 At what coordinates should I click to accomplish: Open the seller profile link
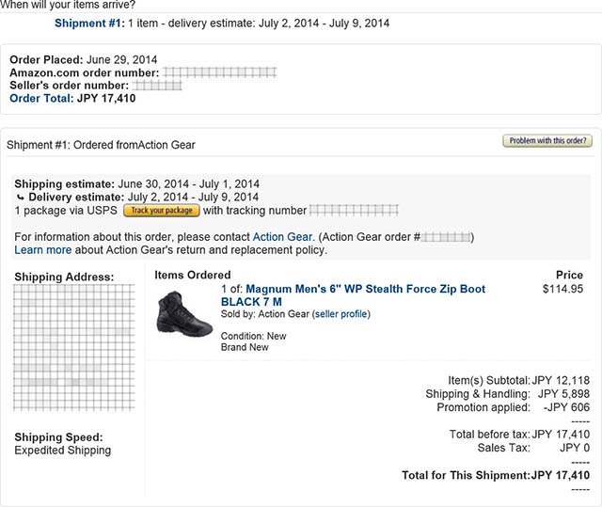(x=341, y=314)
